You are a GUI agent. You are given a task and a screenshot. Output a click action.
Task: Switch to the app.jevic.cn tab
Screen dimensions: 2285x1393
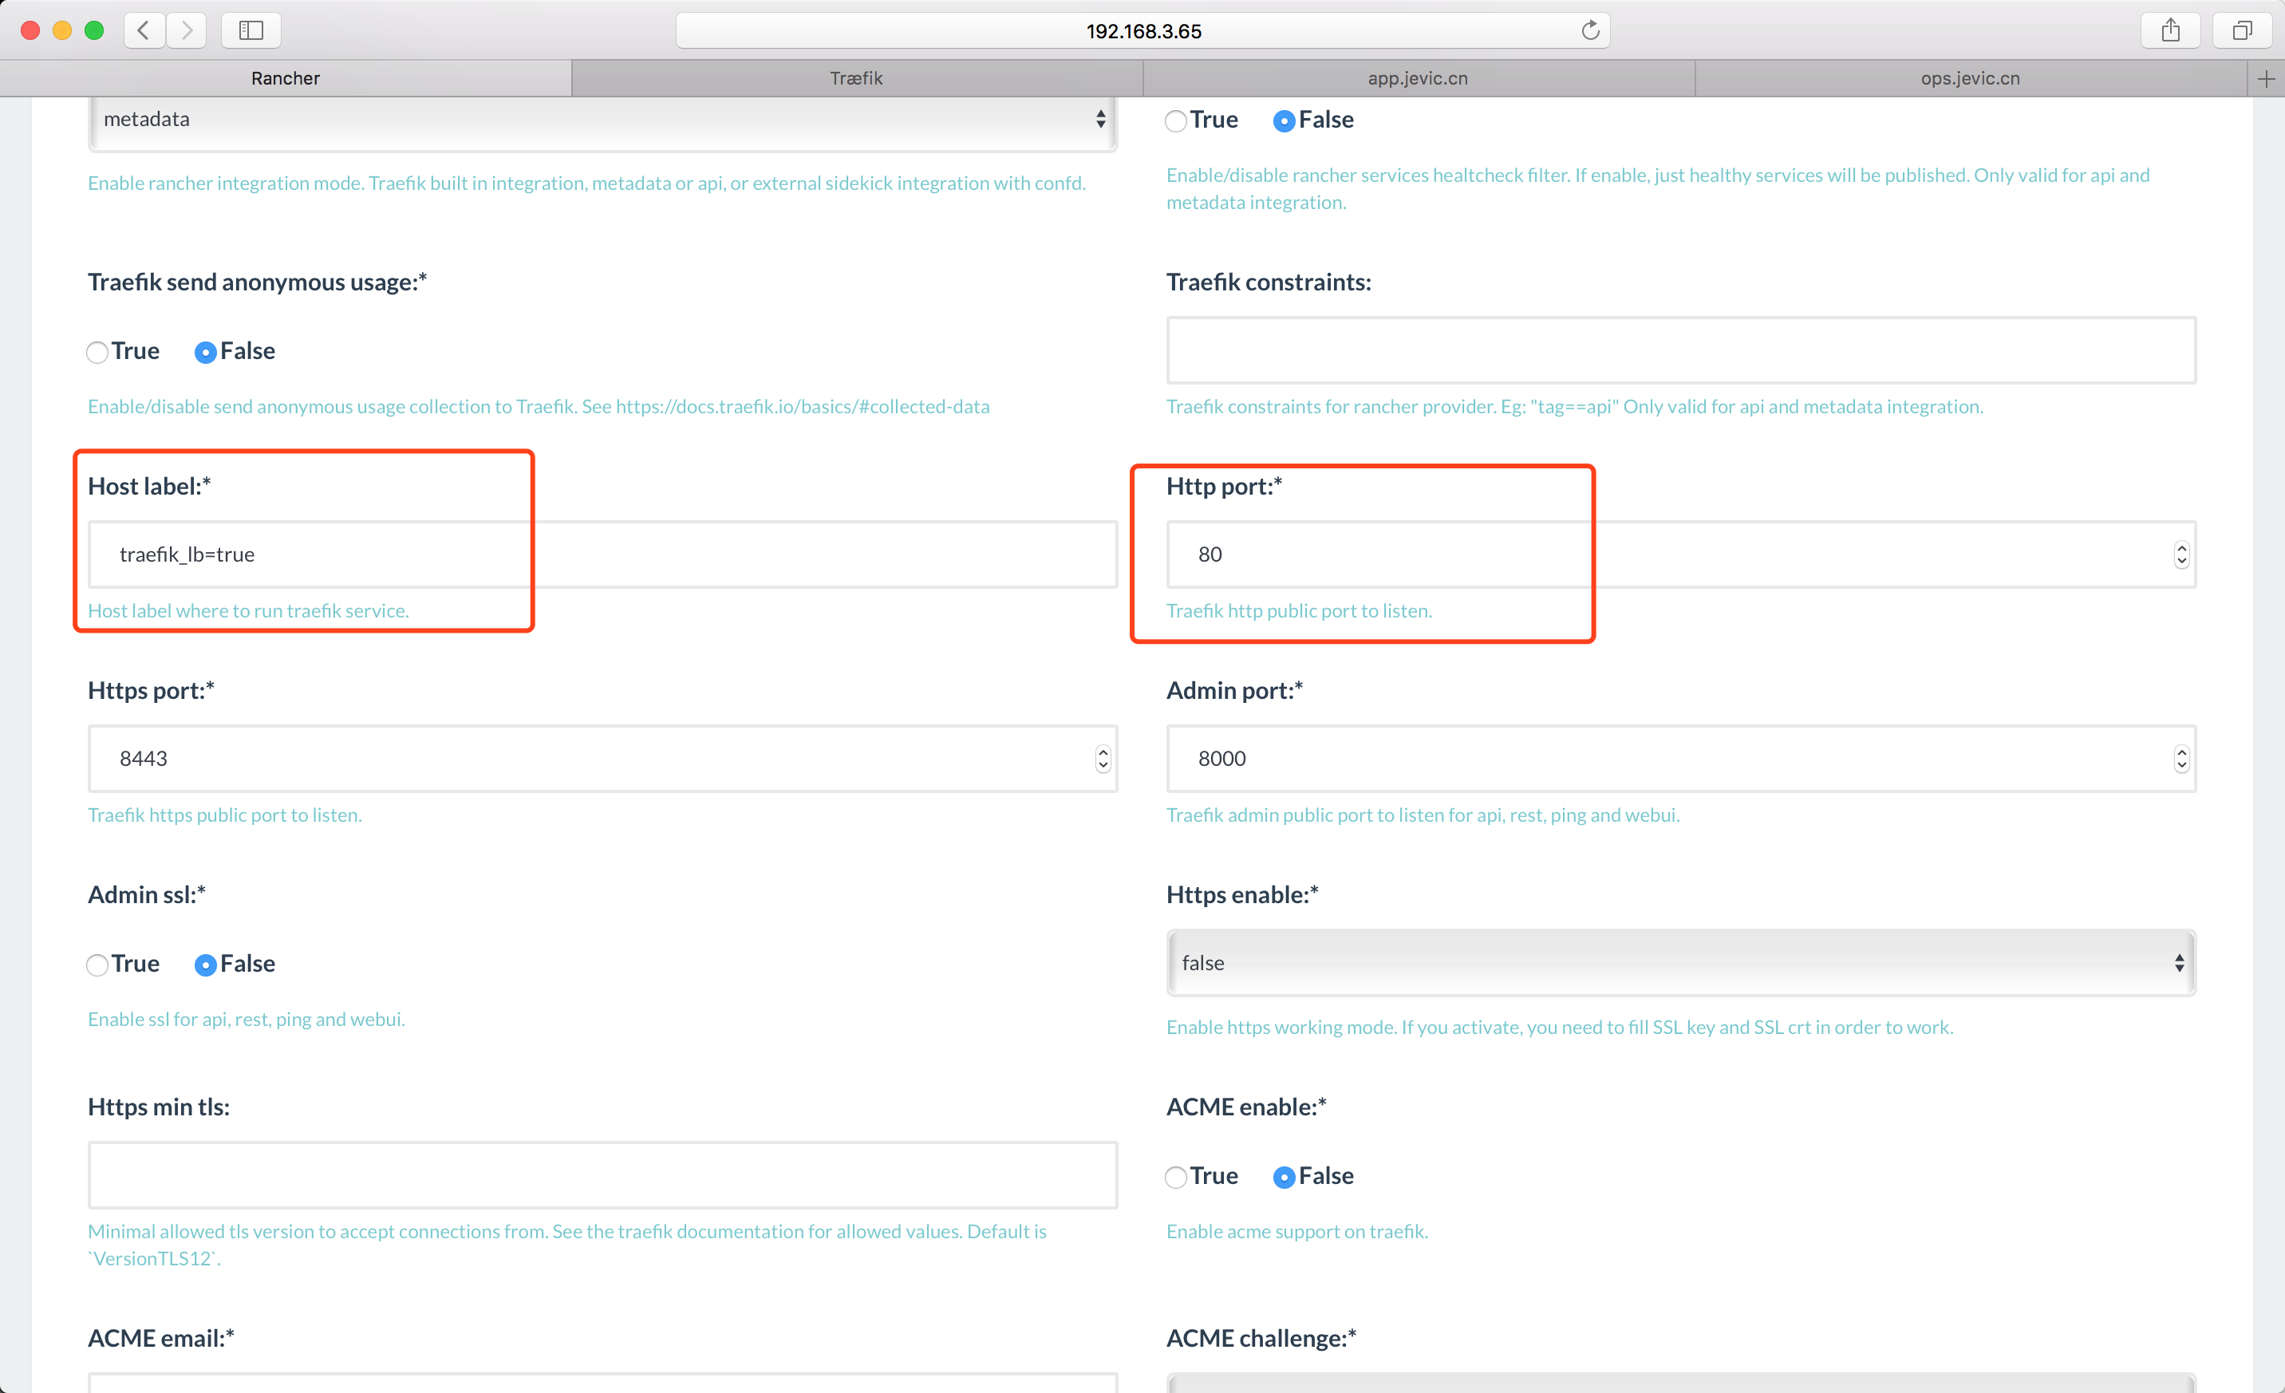(x=1418, y=79)
